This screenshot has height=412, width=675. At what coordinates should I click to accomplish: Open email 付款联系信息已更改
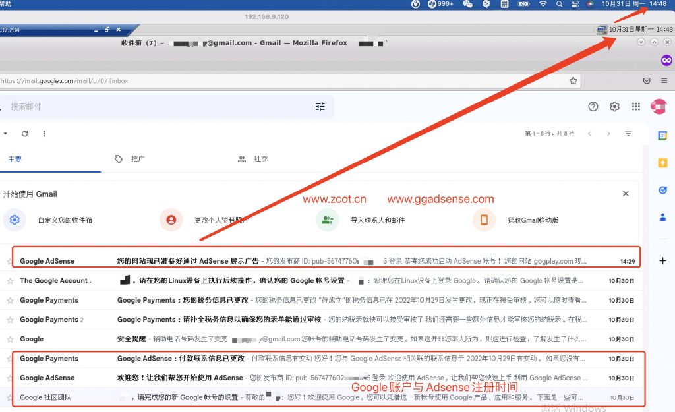coord(320,358)
